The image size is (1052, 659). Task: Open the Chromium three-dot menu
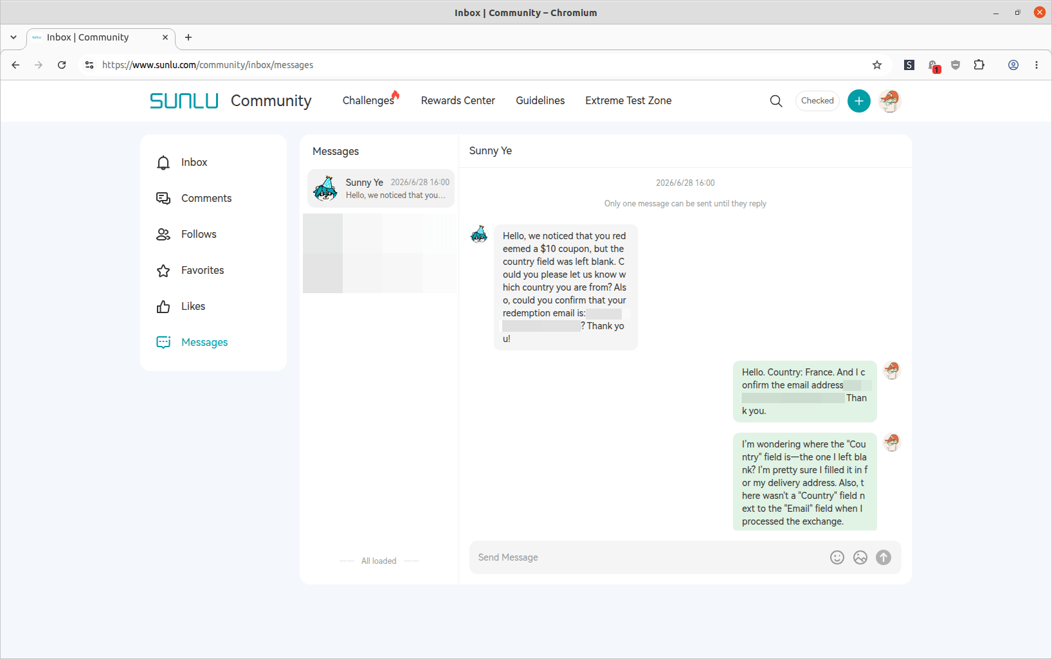click(x=1037, y=65)
